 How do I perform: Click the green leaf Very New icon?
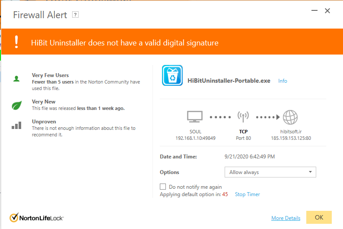(16, 105)
